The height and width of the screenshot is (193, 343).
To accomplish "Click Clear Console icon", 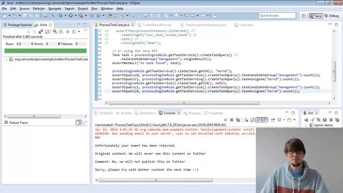I will pos(246,120).
